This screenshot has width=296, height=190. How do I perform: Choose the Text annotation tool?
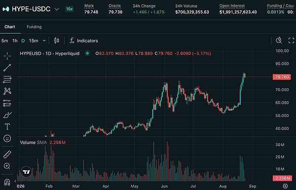click(x=7, y=126)
